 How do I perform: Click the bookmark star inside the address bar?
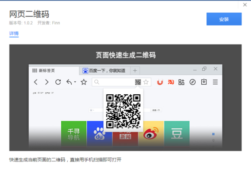[146, 82]
